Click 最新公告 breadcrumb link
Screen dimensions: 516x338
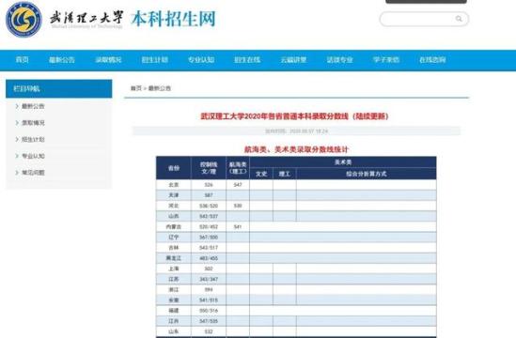tap(160, 88)
